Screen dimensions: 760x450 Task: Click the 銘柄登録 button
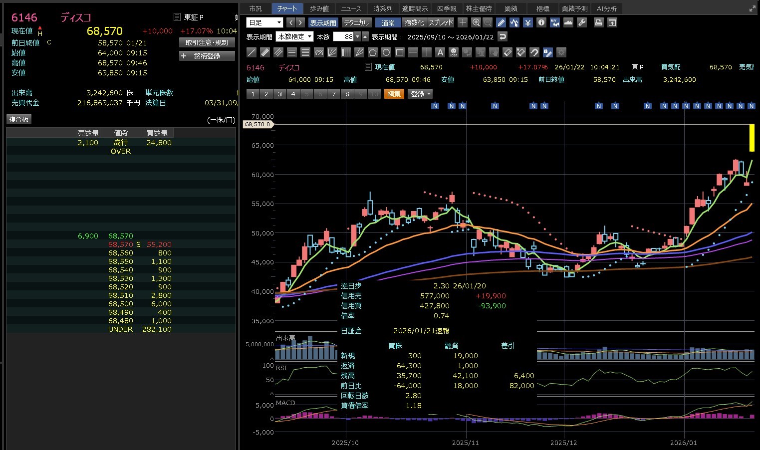tap(207, 56)
